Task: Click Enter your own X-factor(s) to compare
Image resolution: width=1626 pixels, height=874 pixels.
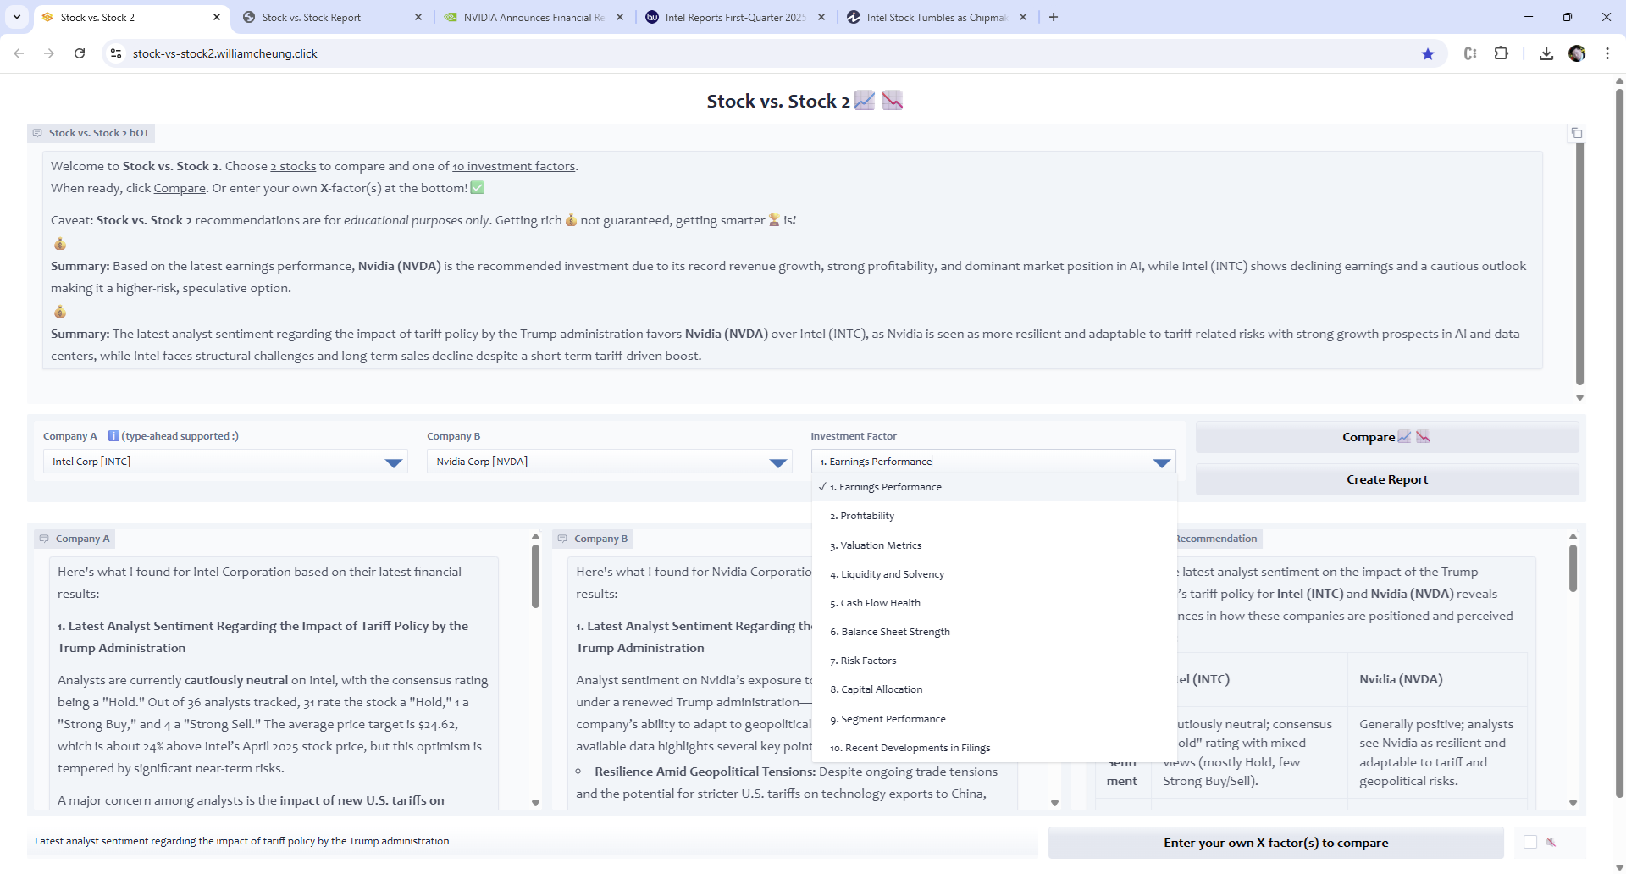Action: [1275, 843]
